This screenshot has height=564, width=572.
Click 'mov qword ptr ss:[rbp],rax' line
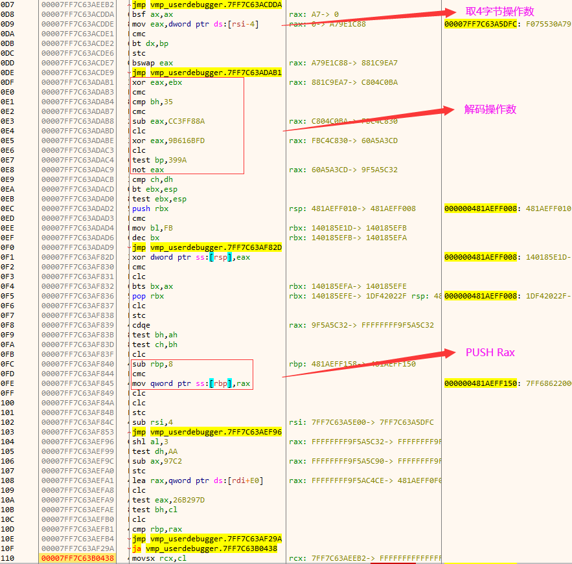(x=191, y=383)
